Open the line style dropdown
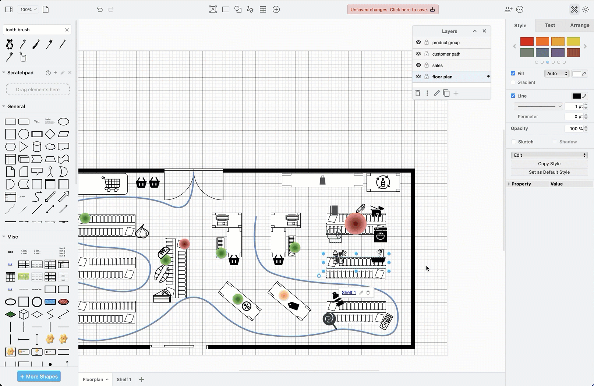Viewport: 594px width, 386px height. tap(538, 106)
